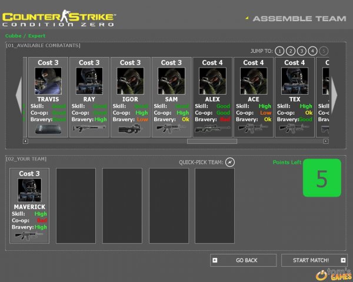This screenshot has width=353, height=282.
Task: Click the IGOR name label
Action: 130,99
